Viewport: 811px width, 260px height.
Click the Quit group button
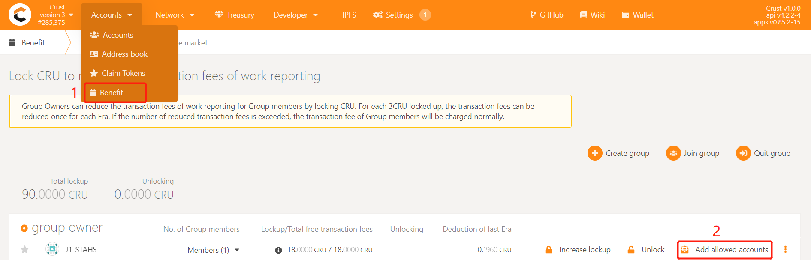coord(763,153)
